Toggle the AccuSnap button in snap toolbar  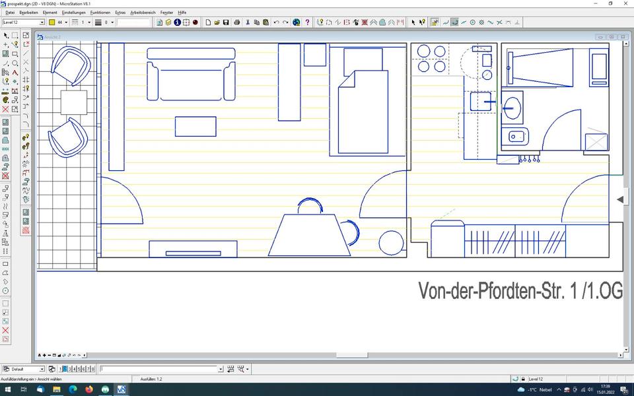tap(435, 22)
